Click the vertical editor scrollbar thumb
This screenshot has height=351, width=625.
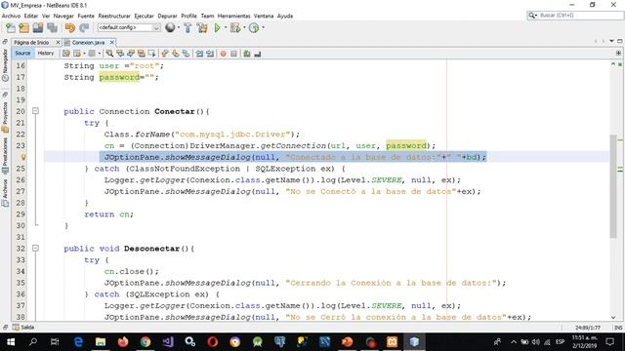pos(613,186)
